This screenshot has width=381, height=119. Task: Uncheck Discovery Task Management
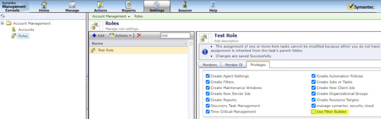207,106
